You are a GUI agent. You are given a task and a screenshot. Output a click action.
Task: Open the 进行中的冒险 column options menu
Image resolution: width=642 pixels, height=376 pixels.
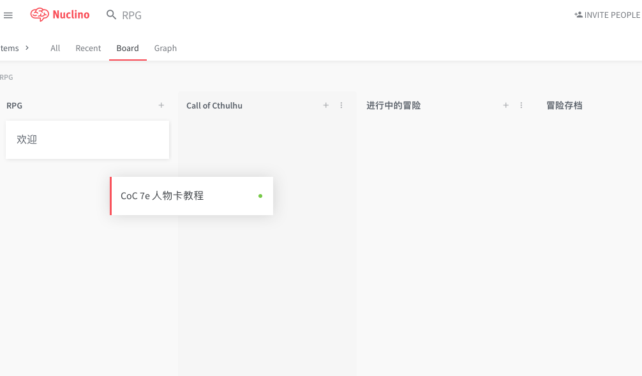521,105
